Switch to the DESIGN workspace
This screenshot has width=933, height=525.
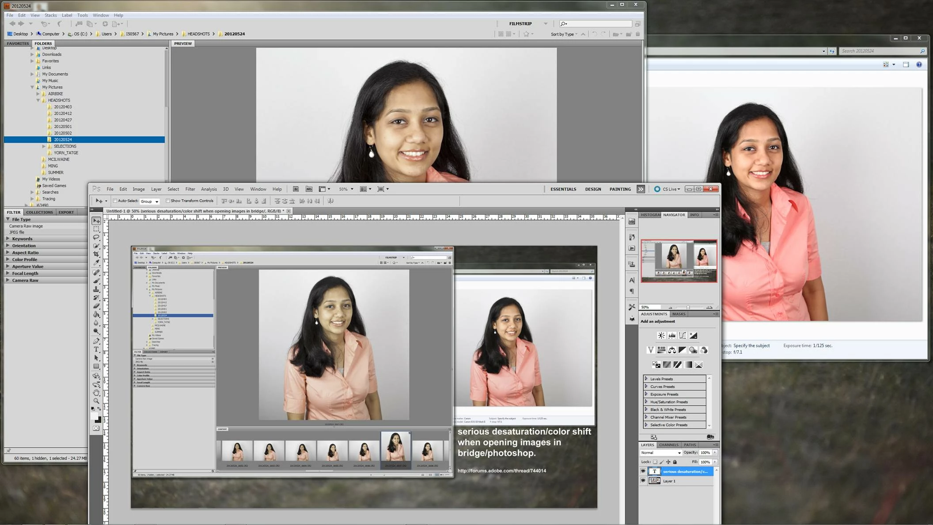593,189
